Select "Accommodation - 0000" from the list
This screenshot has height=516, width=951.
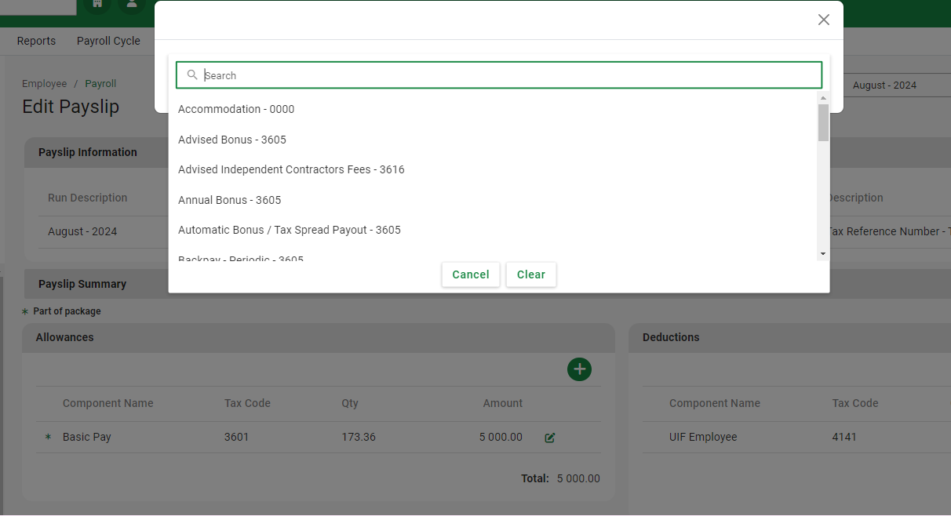236,109
